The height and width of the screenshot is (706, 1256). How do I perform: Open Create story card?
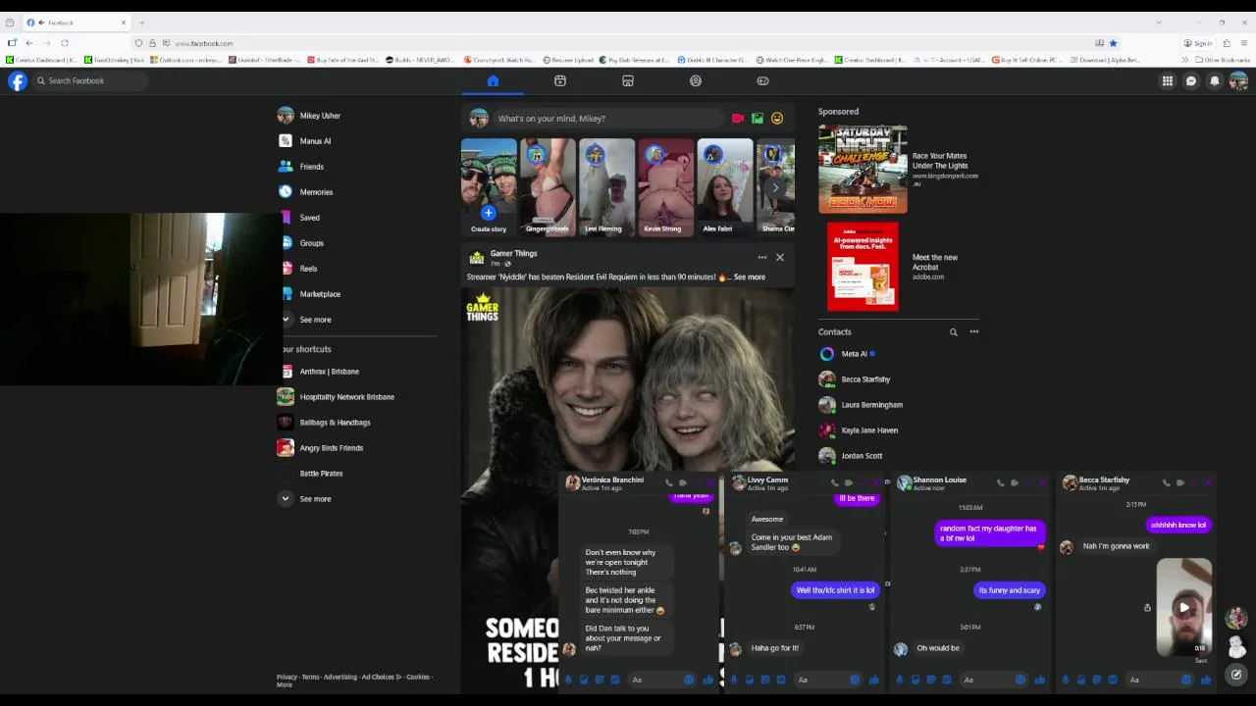point(489,187)
